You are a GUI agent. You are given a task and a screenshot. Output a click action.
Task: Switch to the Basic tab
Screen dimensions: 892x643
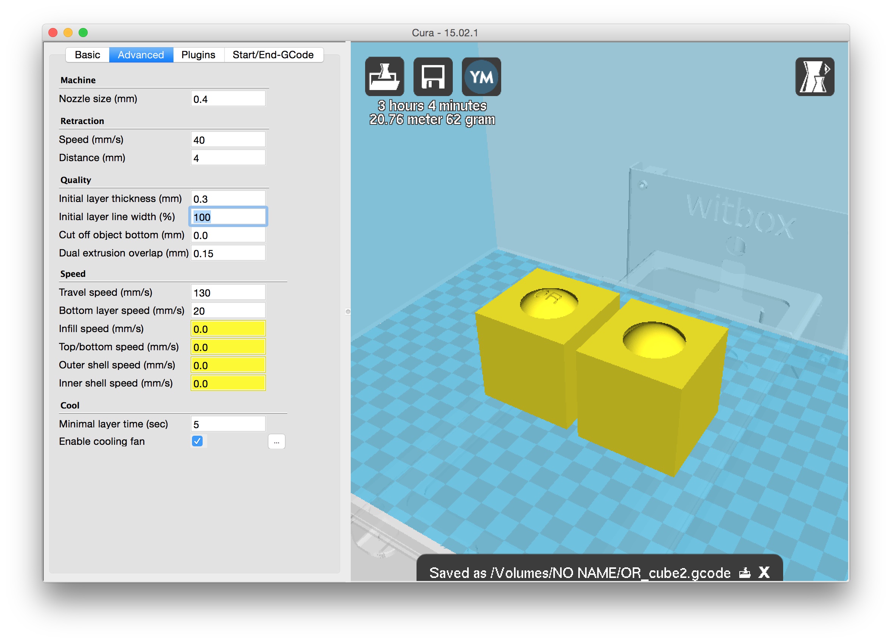87,55
